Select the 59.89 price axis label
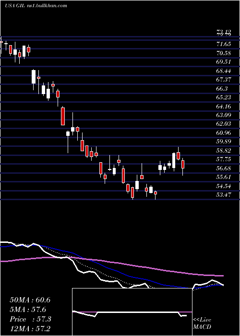Image resolution: width=240 pixels, height=336 pixels. point(224,142)
